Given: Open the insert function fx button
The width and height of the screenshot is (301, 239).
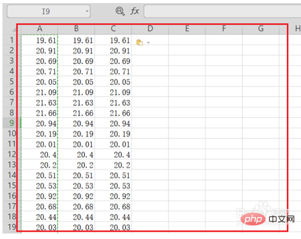Looking at the screenshot, I should [134, 11].
